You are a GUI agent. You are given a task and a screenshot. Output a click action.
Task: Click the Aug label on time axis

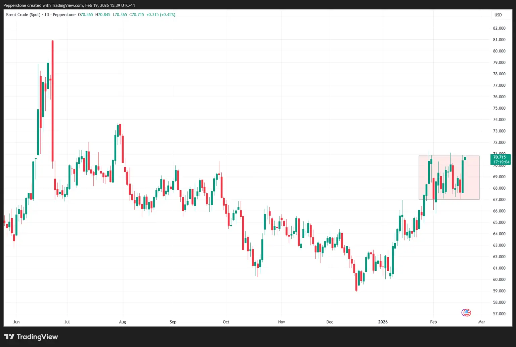point(122,322)
